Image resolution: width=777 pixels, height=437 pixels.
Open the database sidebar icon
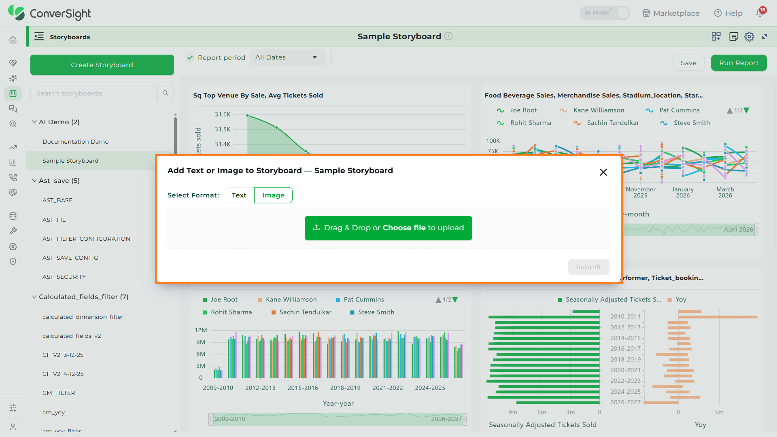pyautogui.click(x=13, y=216)
